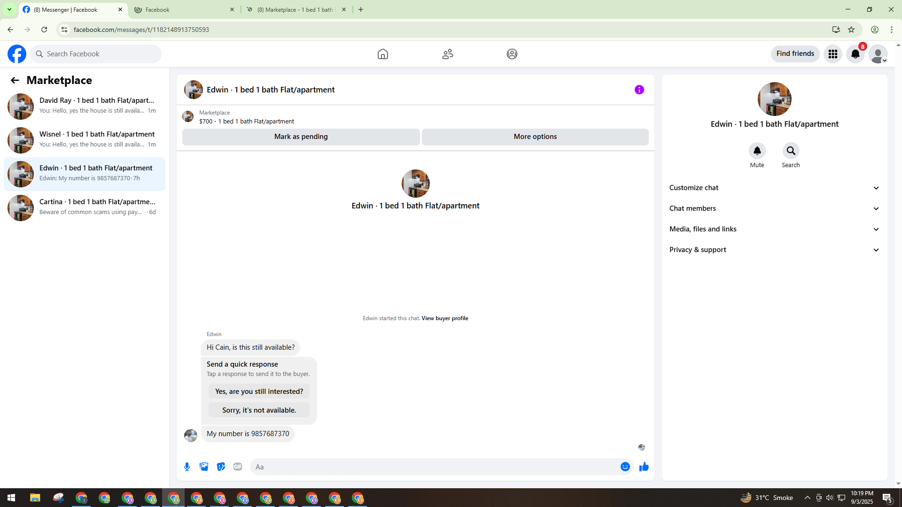The image size is (902, 507).
Task: Open Friends icon in top navigation
Action: pyautogui.click(x=448, y=54)
